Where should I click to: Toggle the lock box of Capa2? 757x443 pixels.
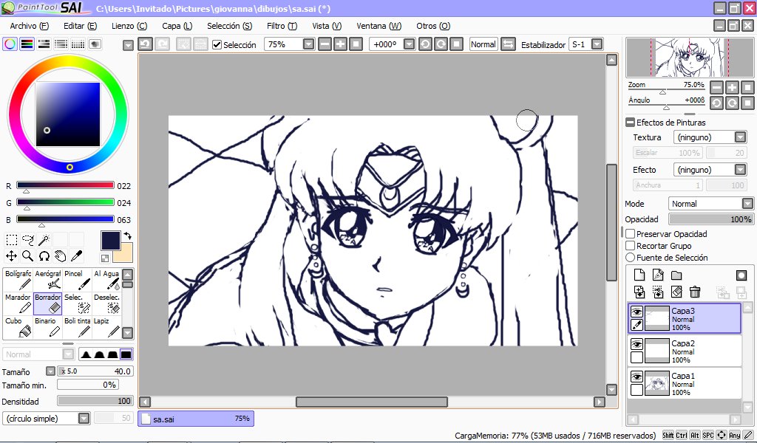point(637,357)
